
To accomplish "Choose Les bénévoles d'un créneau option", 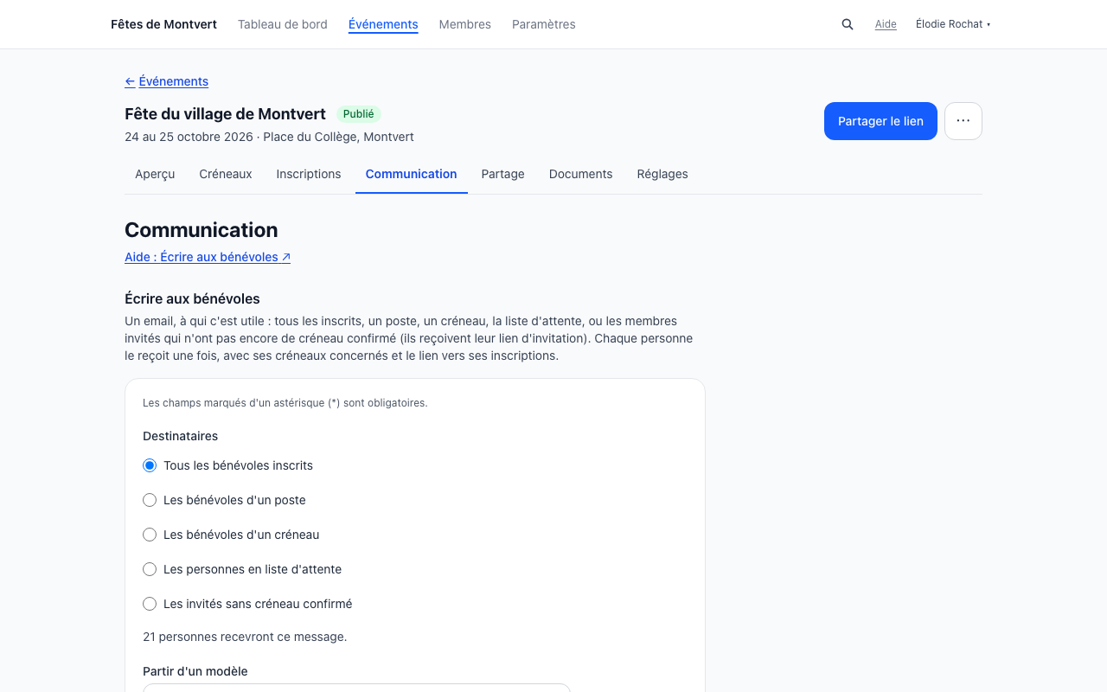I will [x=150, y=535].
